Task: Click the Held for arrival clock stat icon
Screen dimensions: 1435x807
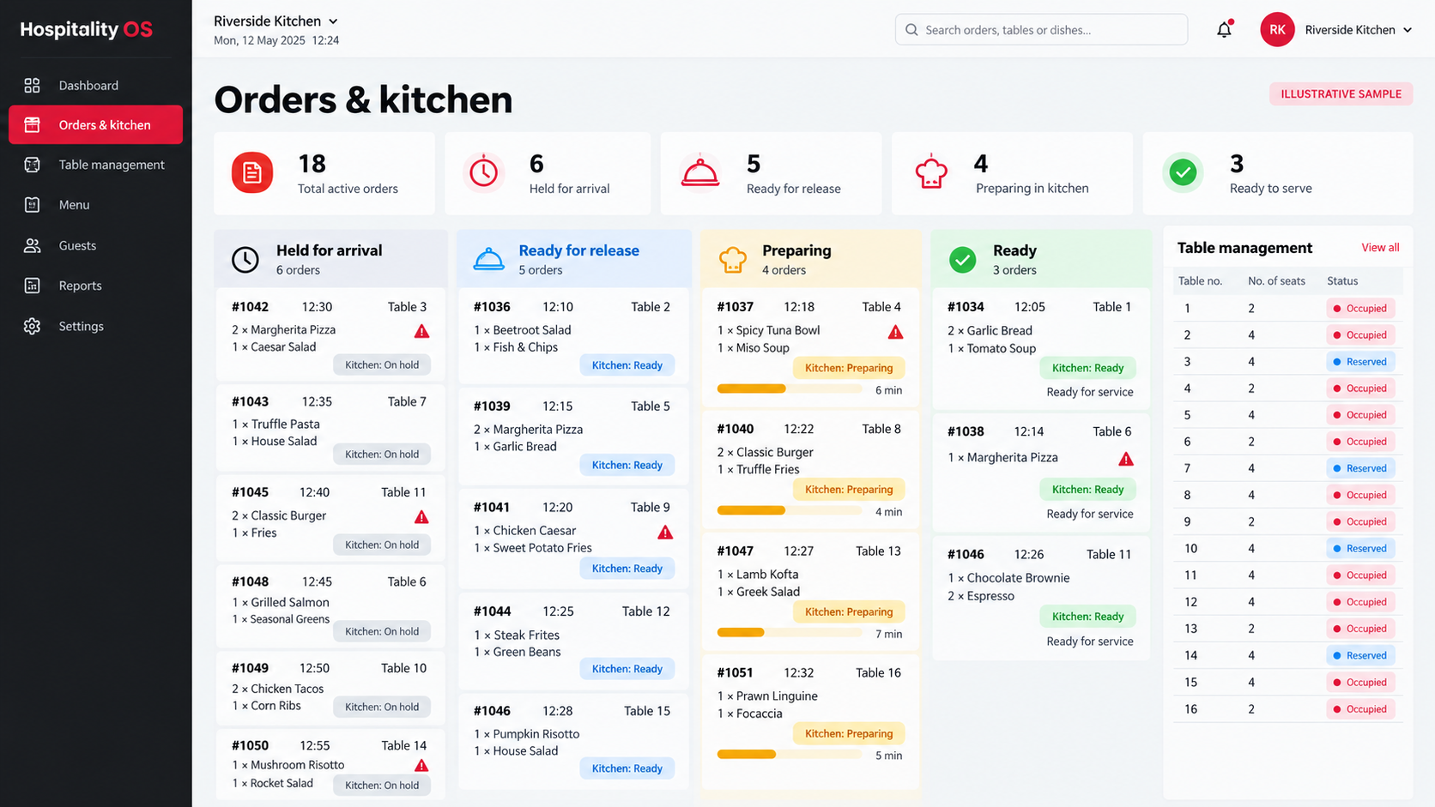Action: [483, 172]
